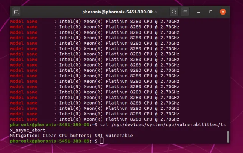Open the terminal search tool

pyautogui.click(x=174, y=12)
